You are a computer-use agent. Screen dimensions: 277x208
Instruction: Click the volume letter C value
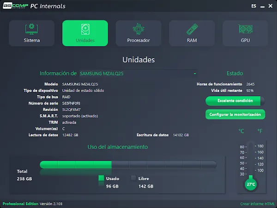point(63,129)
